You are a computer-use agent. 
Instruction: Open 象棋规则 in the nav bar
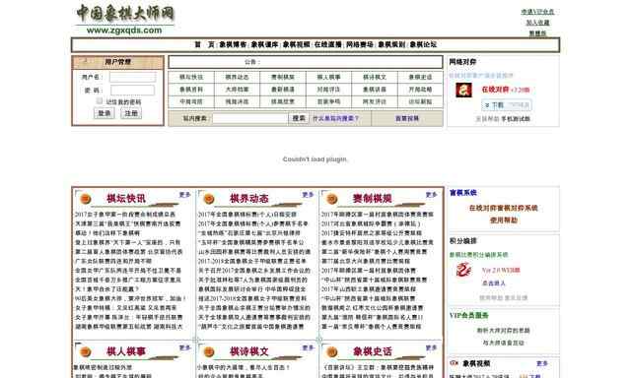tap(391, 44)
